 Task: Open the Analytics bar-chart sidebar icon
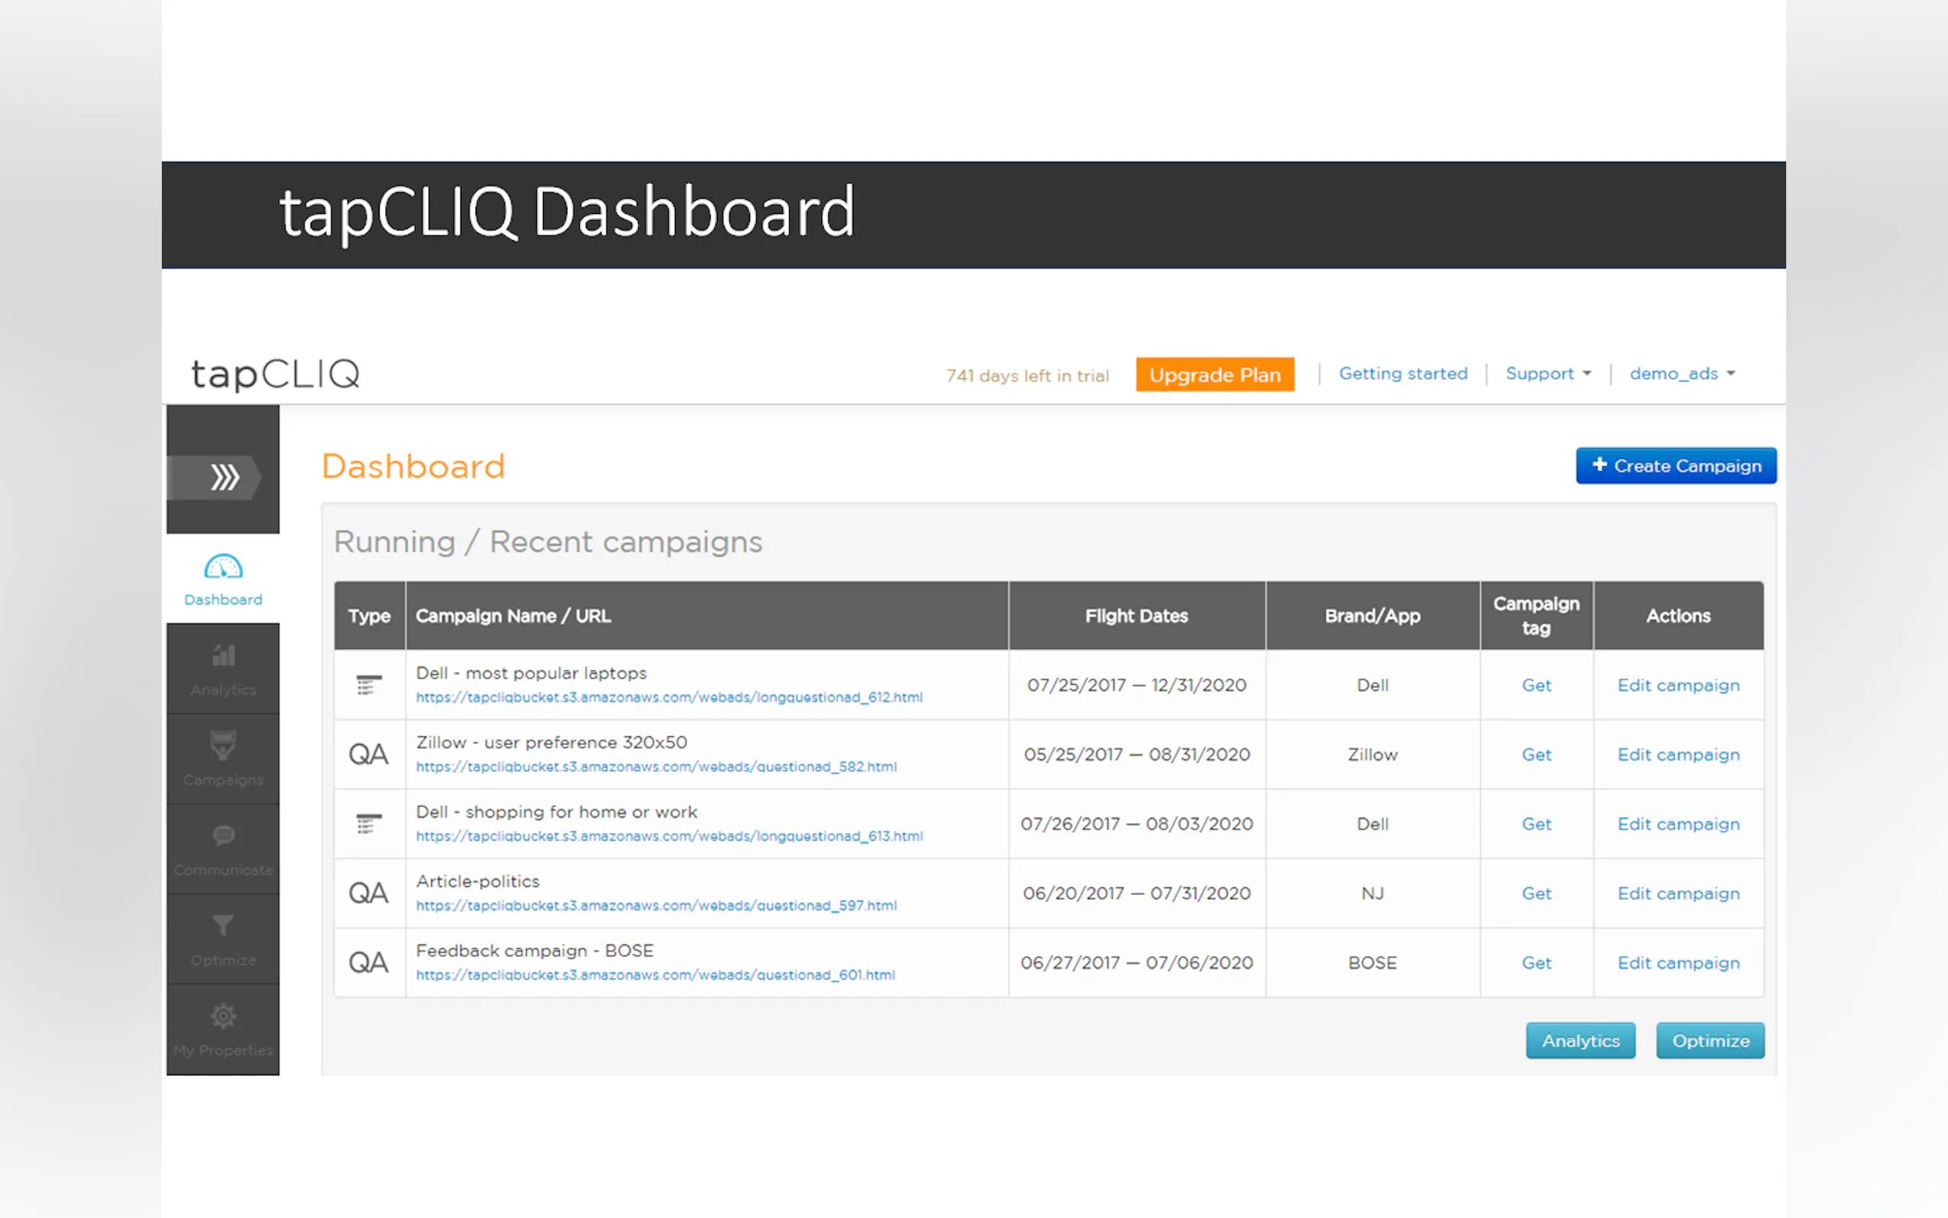(223, 656)
